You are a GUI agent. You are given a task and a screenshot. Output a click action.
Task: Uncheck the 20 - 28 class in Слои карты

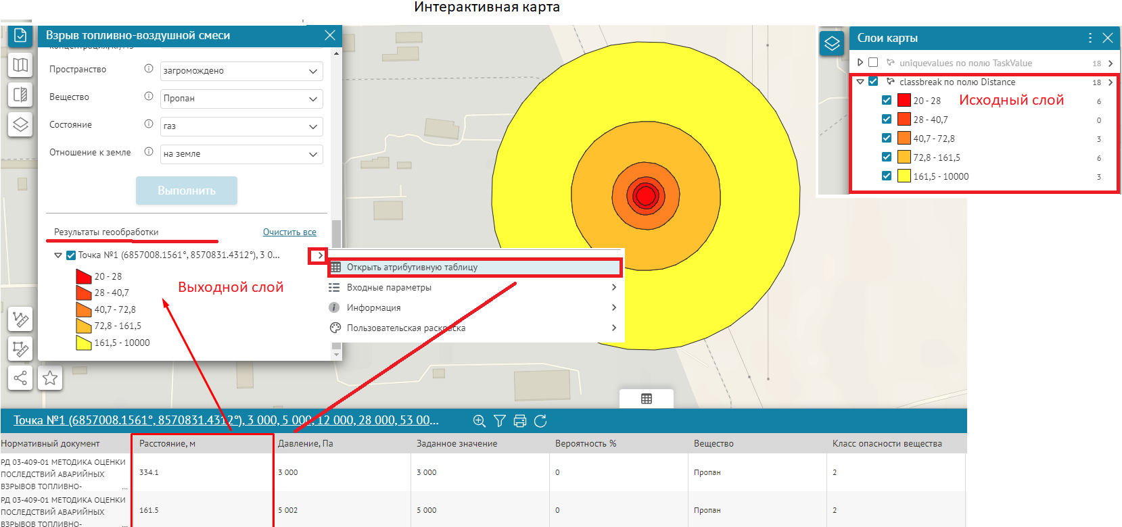[x=886, y=100]
